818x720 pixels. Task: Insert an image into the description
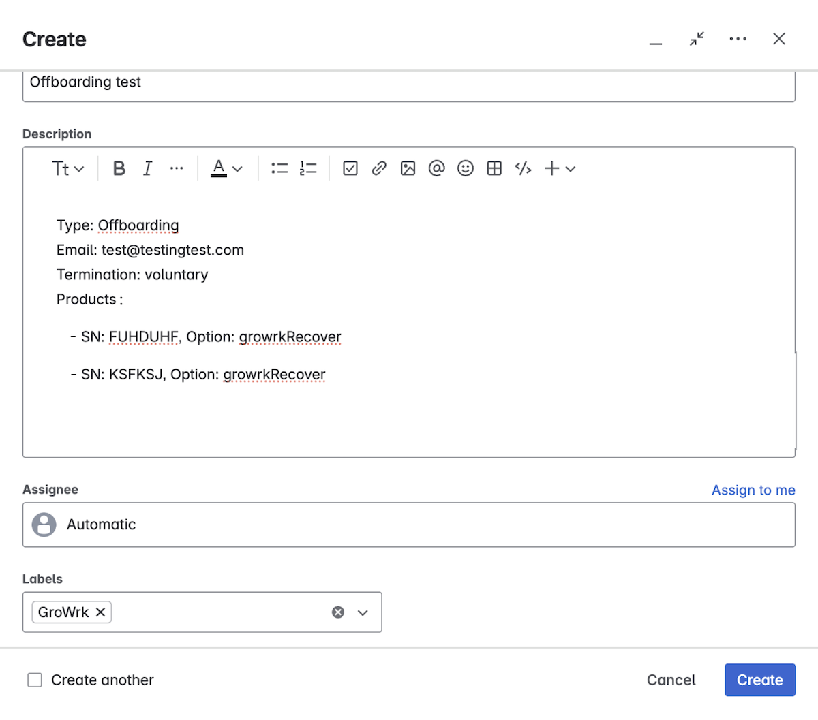(408, 168)
